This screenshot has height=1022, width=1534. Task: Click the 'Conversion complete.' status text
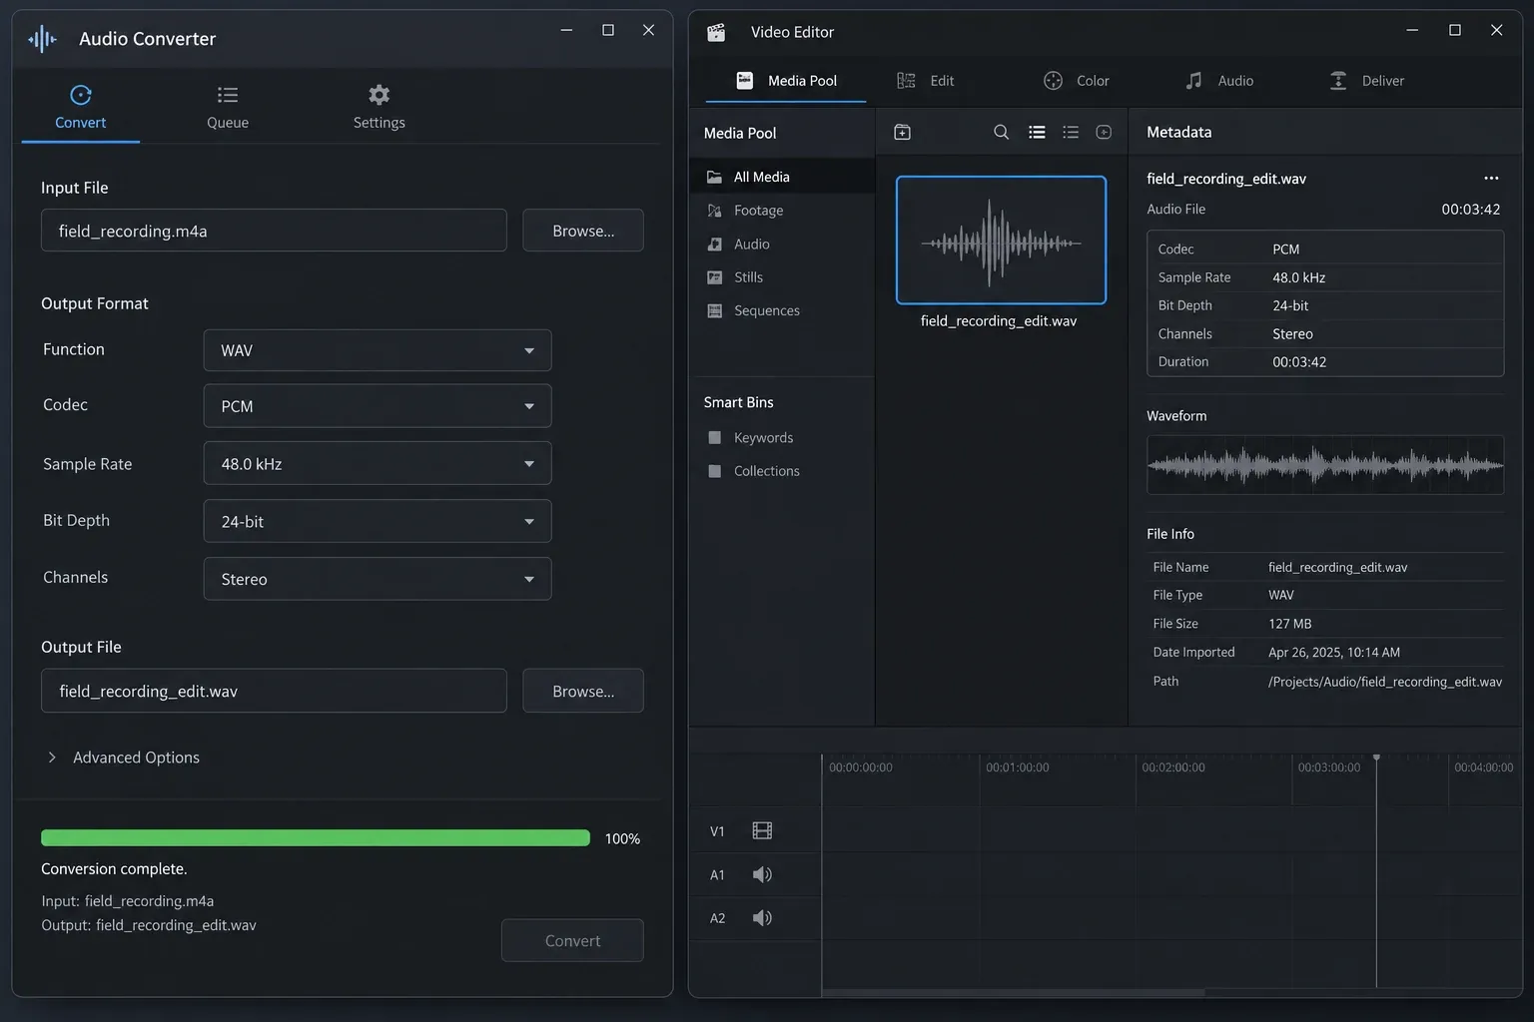tap(114, 869)
